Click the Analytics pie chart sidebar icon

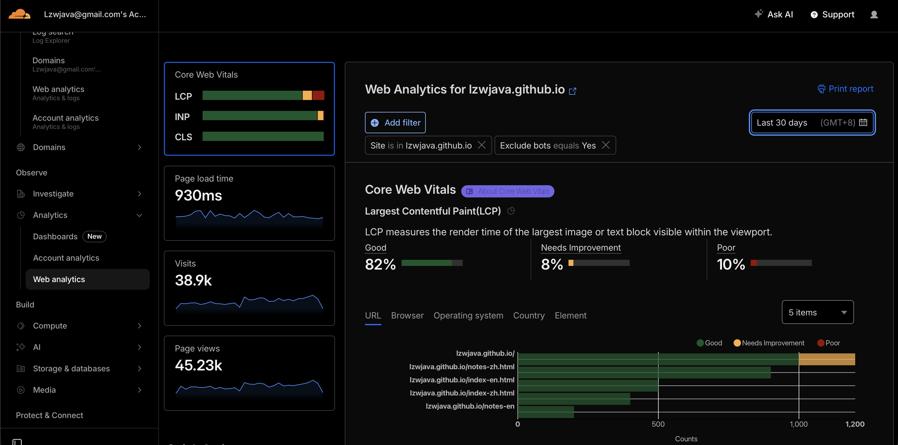(x=21, y=215)
